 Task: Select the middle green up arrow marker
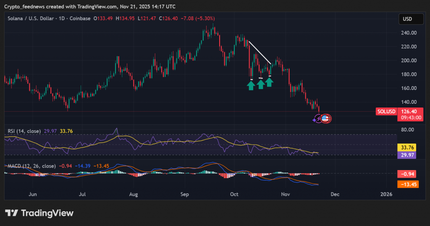(260, 84)
